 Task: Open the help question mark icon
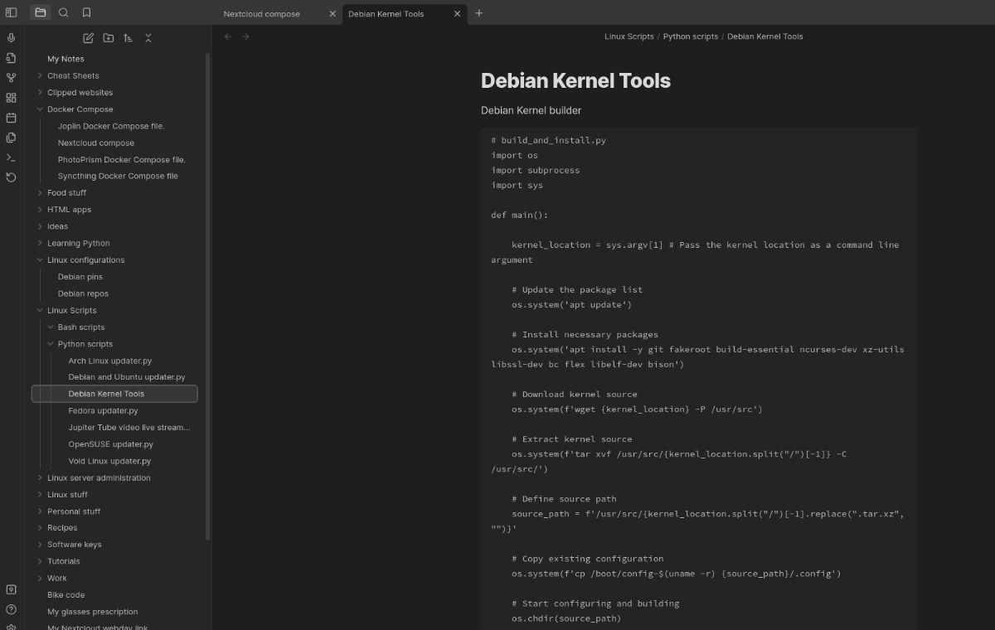point(11,608)
